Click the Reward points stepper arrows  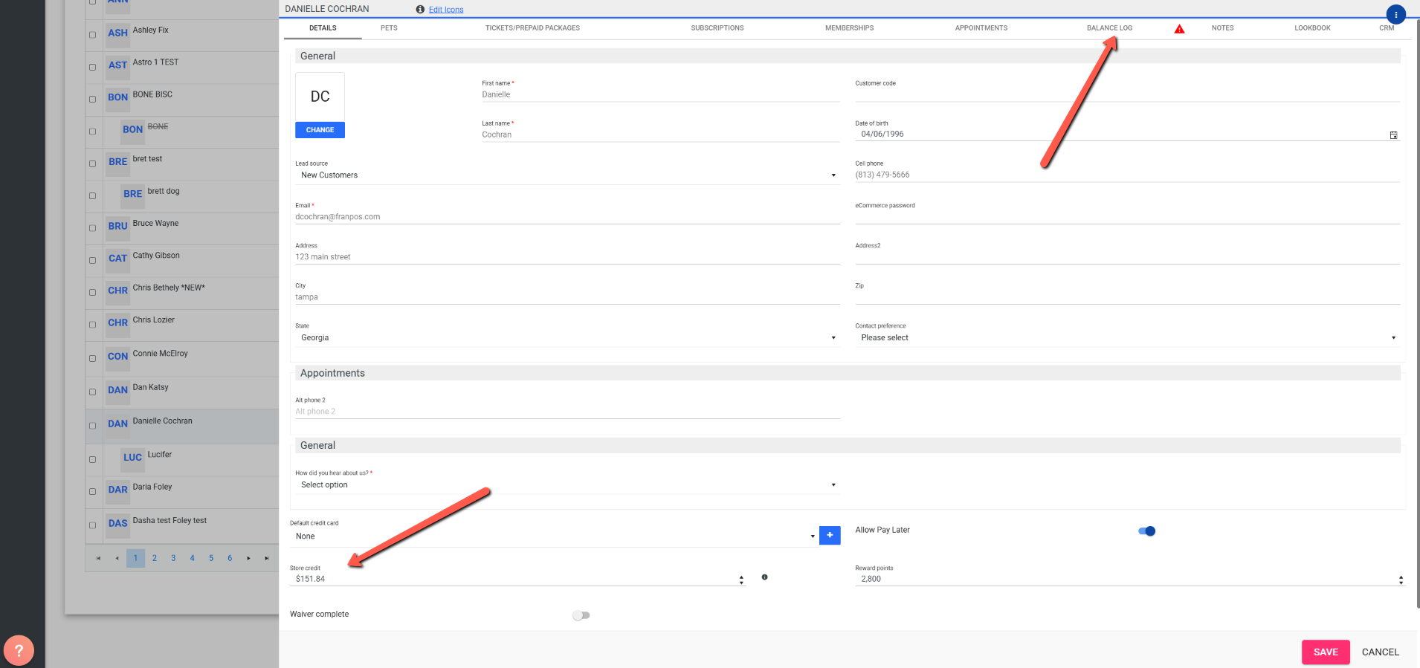point(1401,580)
